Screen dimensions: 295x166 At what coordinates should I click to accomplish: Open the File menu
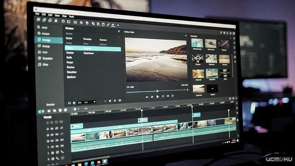(37, 13)
